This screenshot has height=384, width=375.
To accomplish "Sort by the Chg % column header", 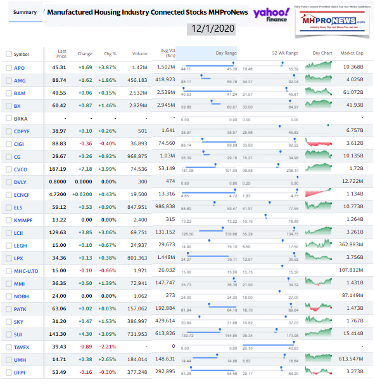I will point(110,53).
